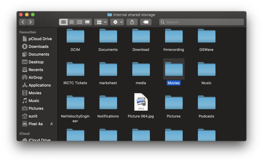The height and width of the screenshot is (163, 263).
Task: Switch Finder to gallery view
Action: [x=87, y=22]
